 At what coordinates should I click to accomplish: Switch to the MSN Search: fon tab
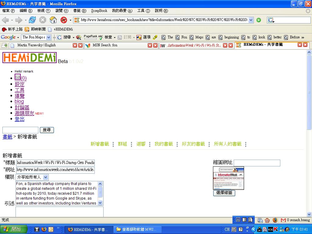click(x=105, y=45)
